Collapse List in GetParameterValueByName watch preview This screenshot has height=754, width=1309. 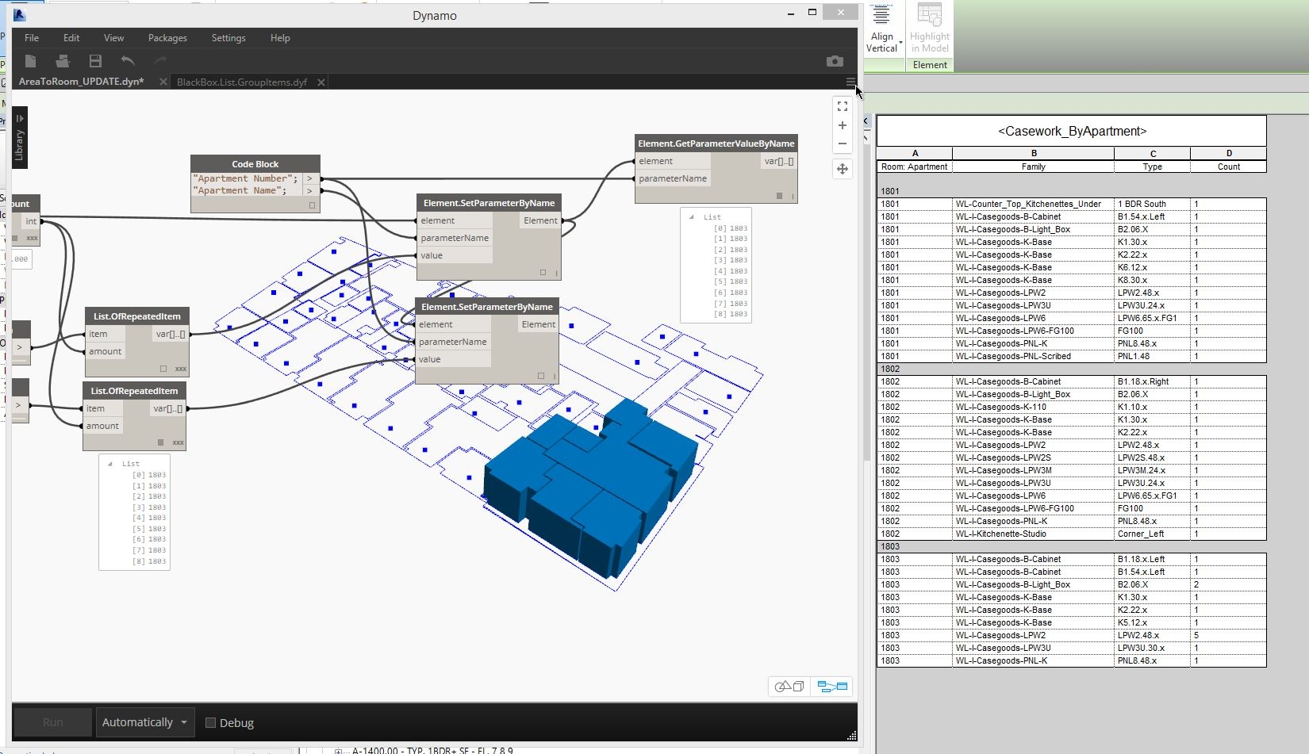692,216
